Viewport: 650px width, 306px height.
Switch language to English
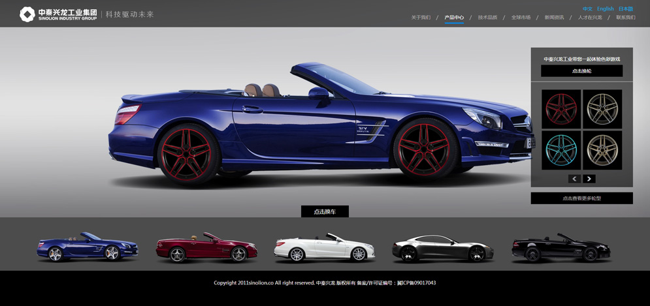pos(605,9)
